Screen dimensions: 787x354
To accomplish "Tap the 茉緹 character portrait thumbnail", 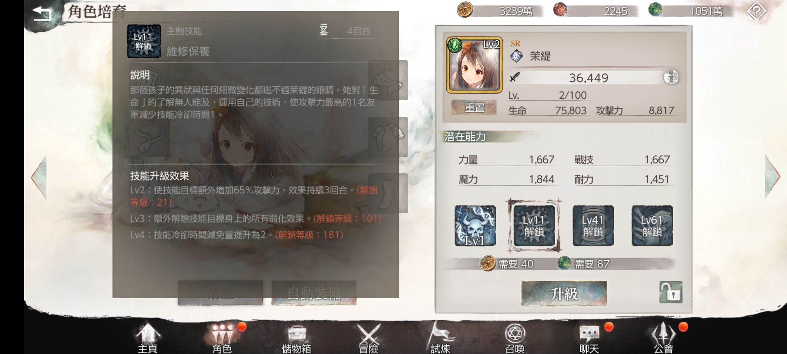I will 474,65.
